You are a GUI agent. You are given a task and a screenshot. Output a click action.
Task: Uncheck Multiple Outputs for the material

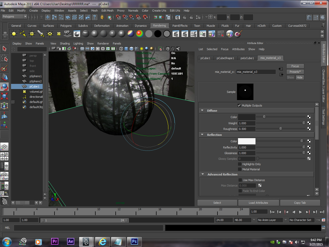point(239,105)
